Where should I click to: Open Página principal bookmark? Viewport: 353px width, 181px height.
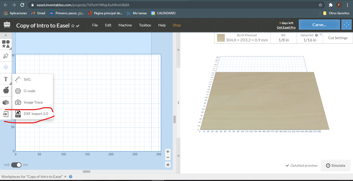tap(105, 13)
